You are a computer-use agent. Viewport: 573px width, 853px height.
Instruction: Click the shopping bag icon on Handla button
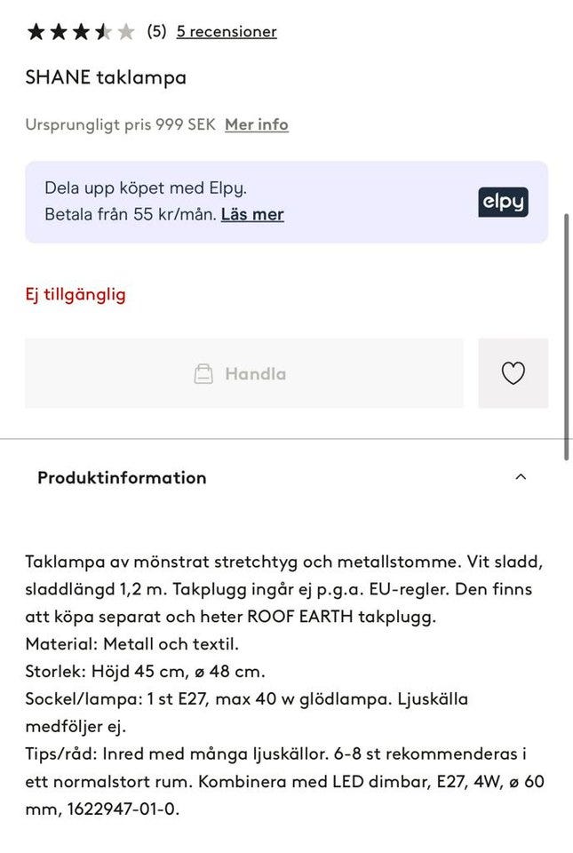pyautogui.click(x=205, y=373)
